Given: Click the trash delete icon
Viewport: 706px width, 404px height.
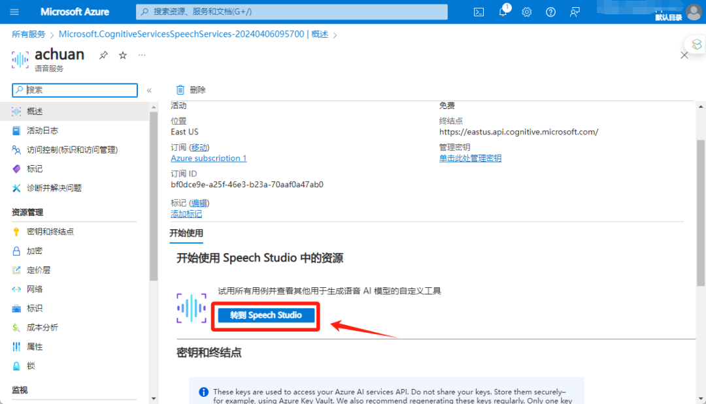Looking at the screenshot, I should pyautogui.click(x=180, y=90).
